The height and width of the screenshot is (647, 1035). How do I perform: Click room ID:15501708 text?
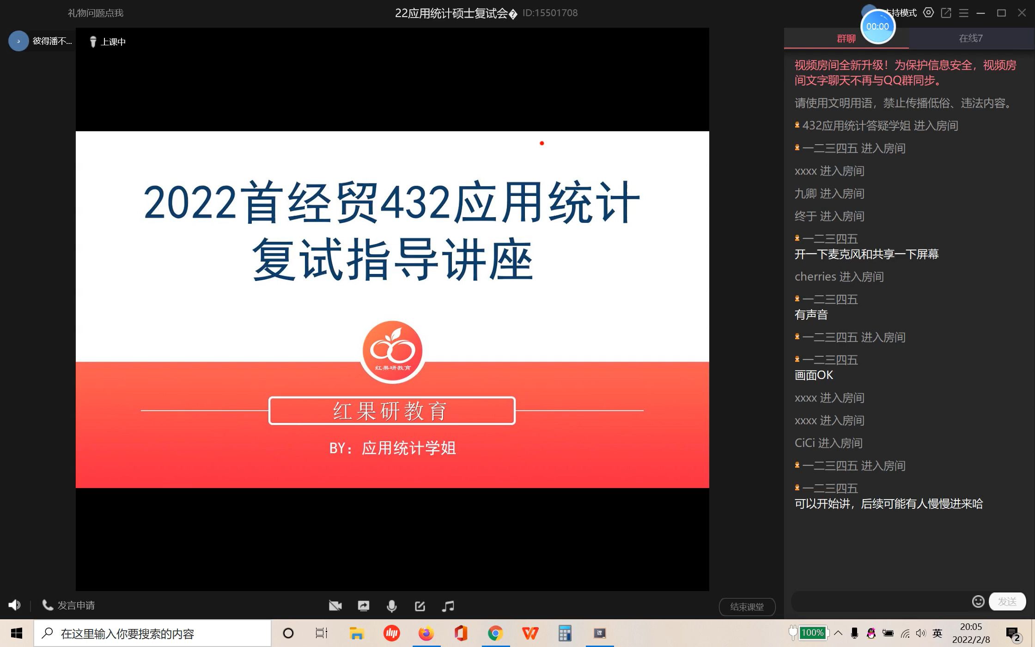pos(550,13)
